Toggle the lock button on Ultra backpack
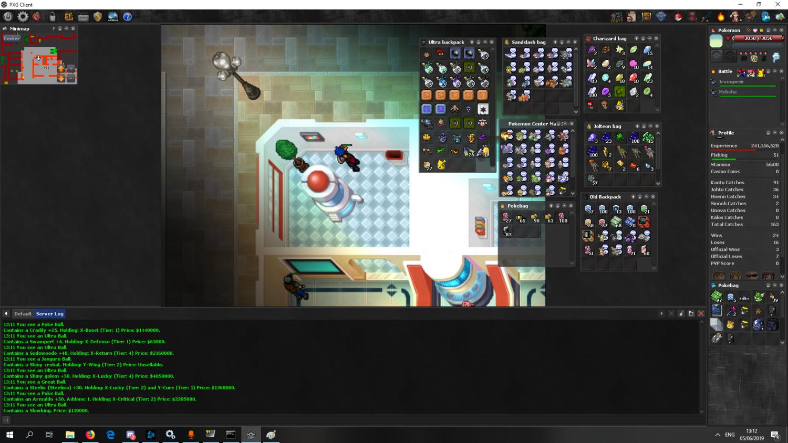The height and width of the screenshot is (443, 788). [479, 42]
